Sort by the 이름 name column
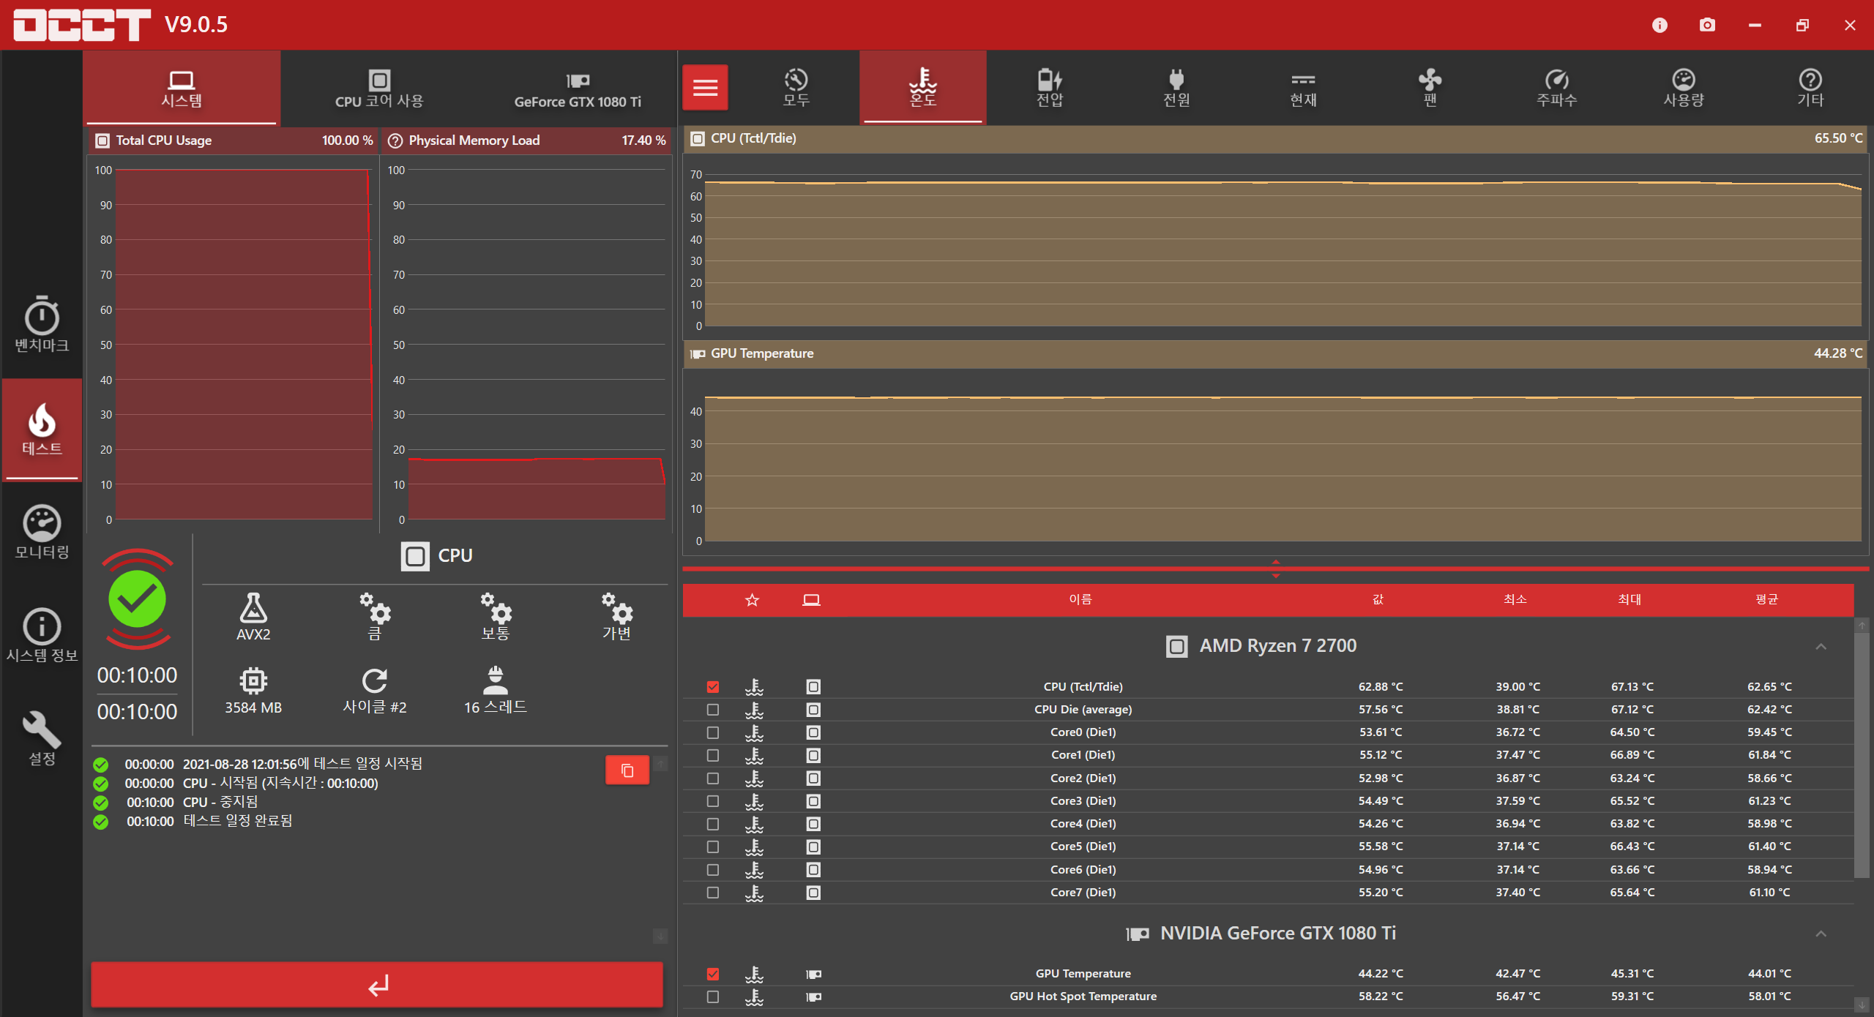The width and height of the screenshot is (1874, 1017). 1080,600
